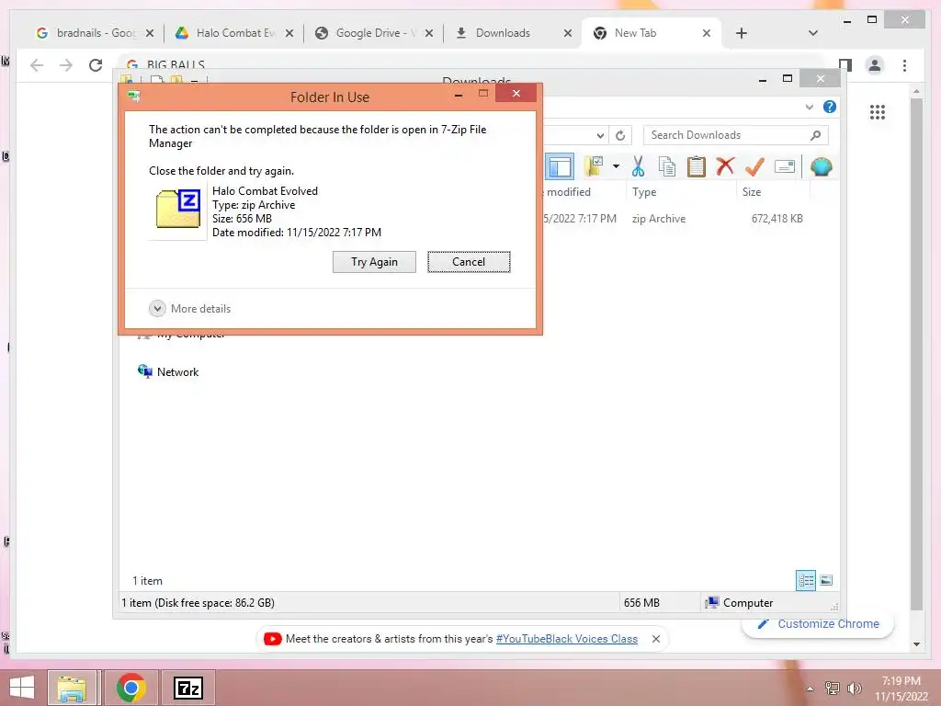Toggle the navigation pane icon in toolbar
This screenshot has width=941, height=706.
tap(560, 166)
